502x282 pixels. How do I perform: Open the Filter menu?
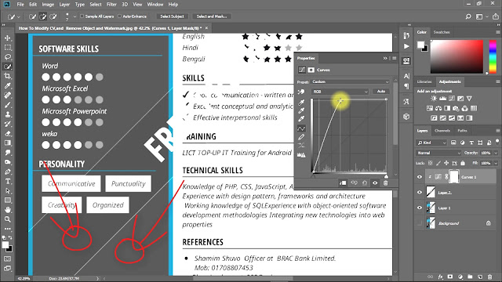point(111,5)
